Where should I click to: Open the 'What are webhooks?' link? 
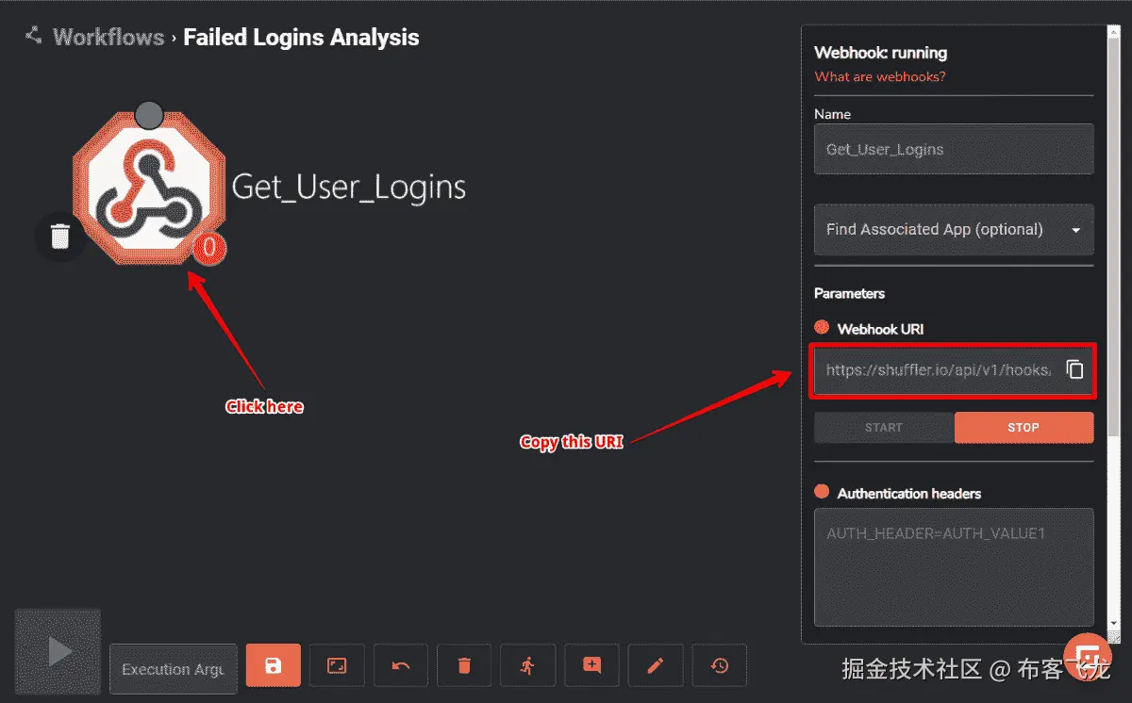[x=880, y=76]
